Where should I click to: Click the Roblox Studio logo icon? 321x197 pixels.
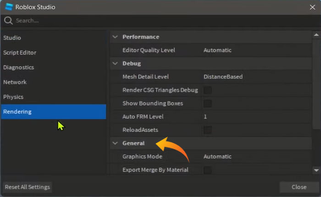click(9, 6)
